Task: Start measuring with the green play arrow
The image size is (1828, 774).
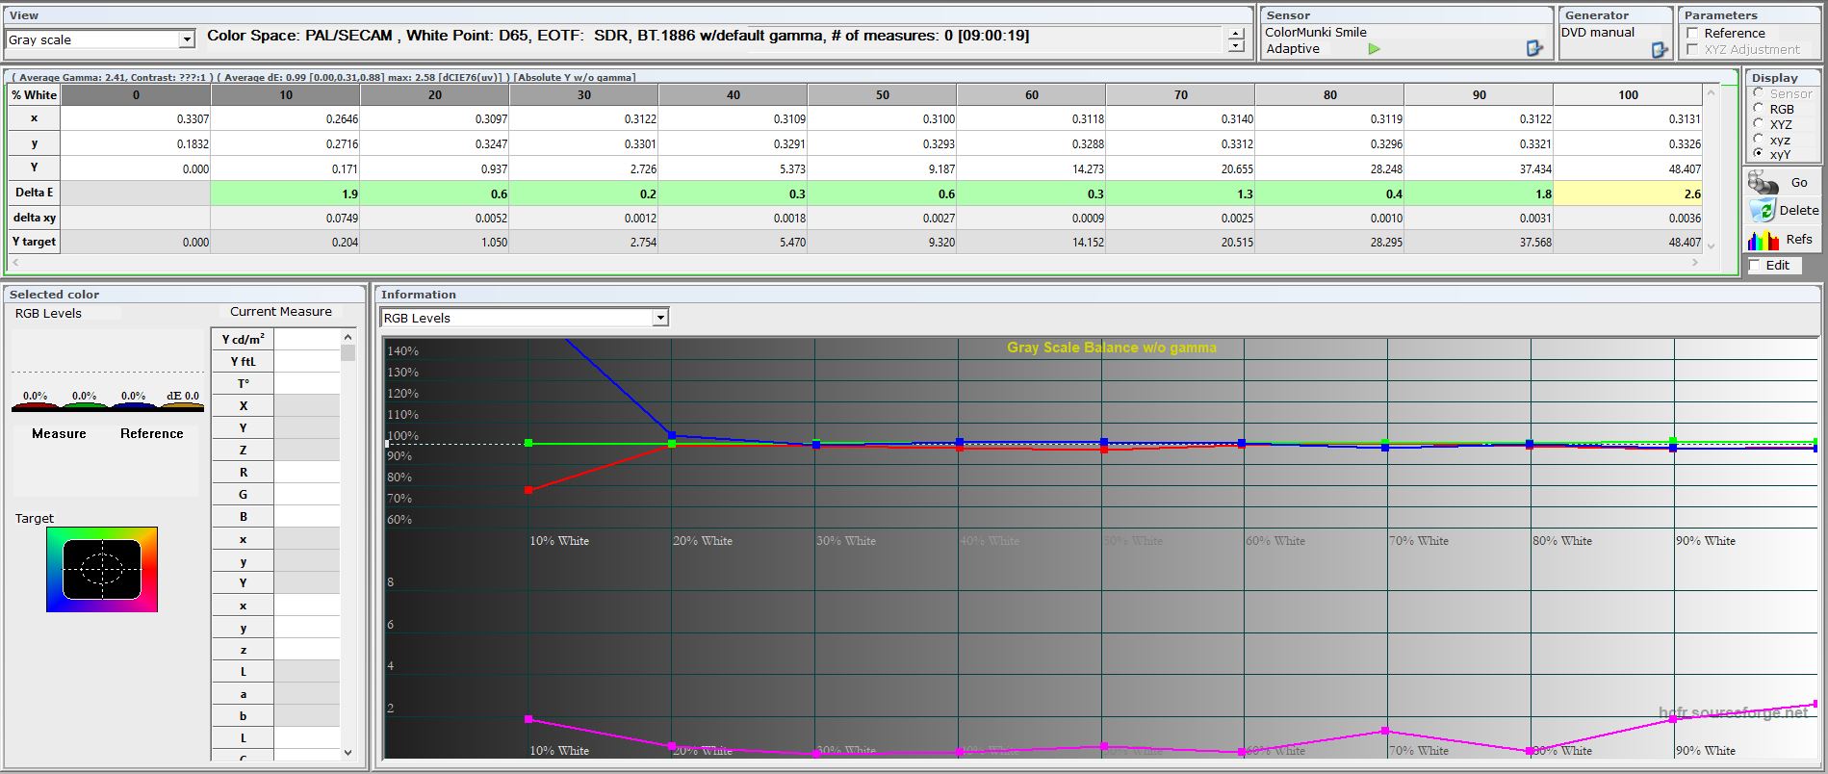Action: (1374, 49)
